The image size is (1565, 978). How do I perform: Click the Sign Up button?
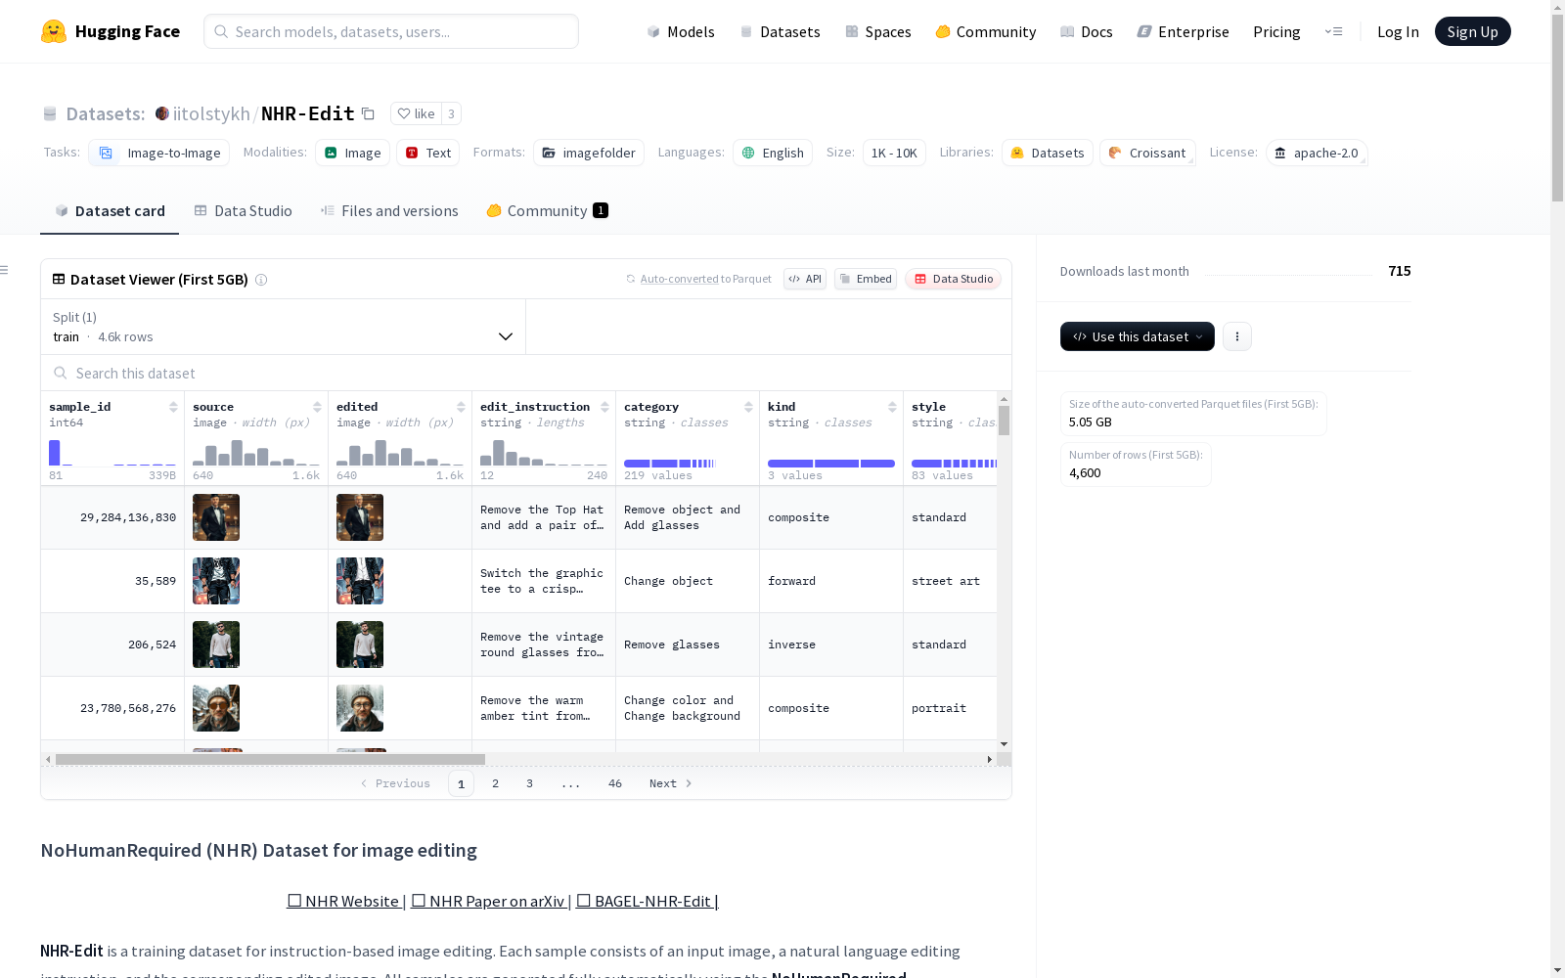[1472, 31]
